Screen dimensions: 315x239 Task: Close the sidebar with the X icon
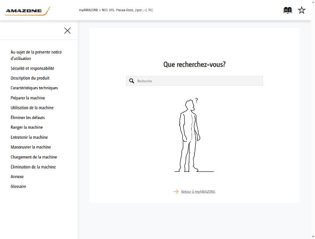(67, 31)
